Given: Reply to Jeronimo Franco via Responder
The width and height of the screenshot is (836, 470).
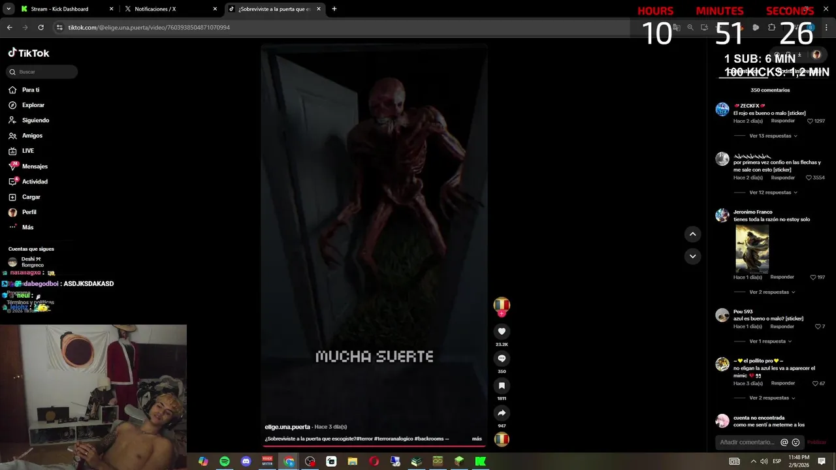Looking at the screenshot, I should pyautogui.click(x=782, y=277).
